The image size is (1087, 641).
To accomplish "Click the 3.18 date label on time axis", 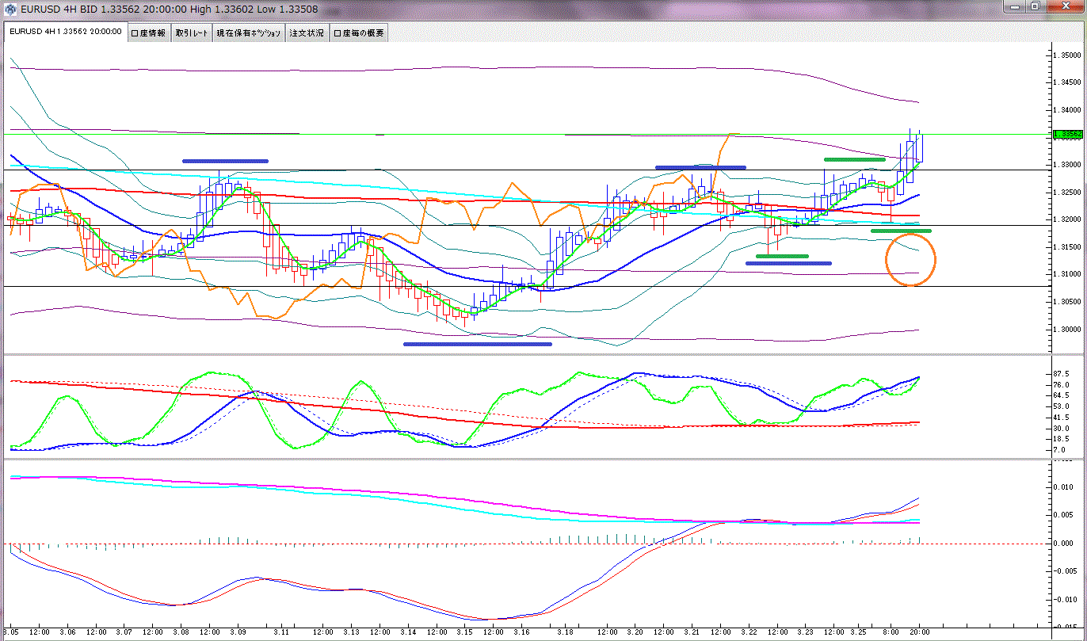I will coord(564,633).
